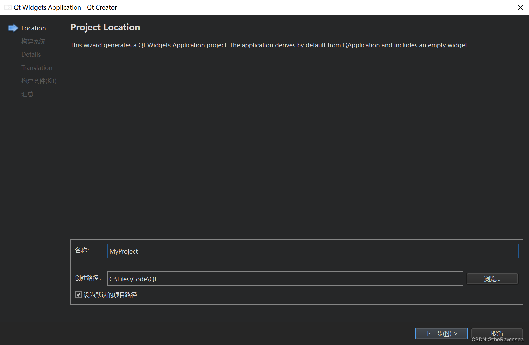This screenshot has width=529, height=345.
Task: Select the Translation wizard step
Action: (37, 68)
